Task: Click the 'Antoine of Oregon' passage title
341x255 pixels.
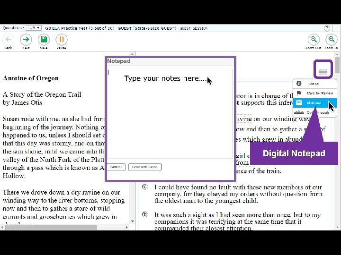Action: (x=31, y=78)
